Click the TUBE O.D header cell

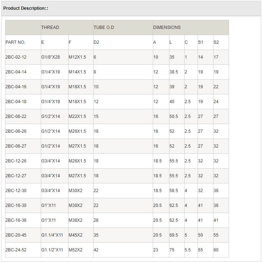click(x=104, y=27)
